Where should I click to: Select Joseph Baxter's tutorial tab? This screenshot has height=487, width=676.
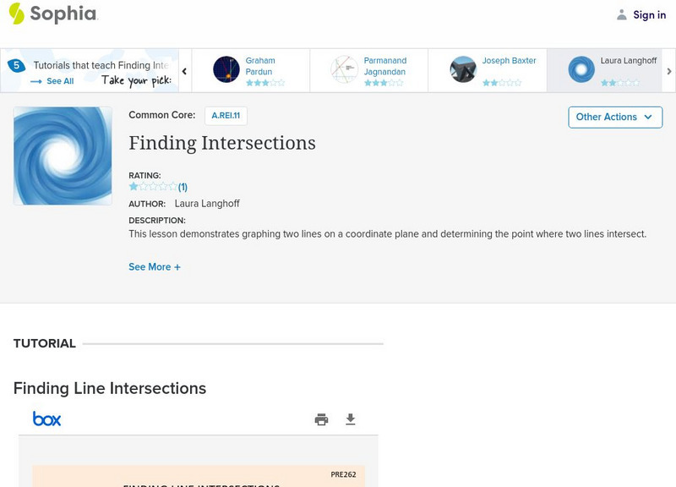[488, 70]
